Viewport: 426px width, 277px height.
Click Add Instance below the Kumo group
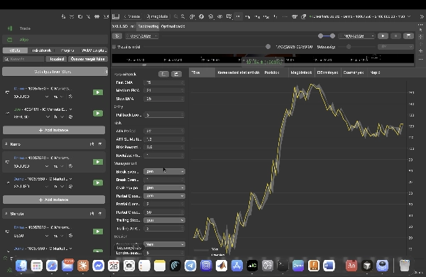tap(54, 200)
